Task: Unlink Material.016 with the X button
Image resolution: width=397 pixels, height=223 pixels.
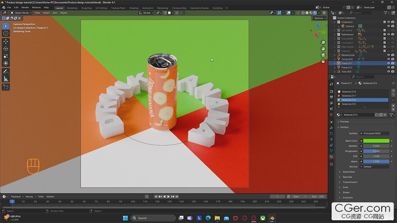Action: tap(385, 115)
